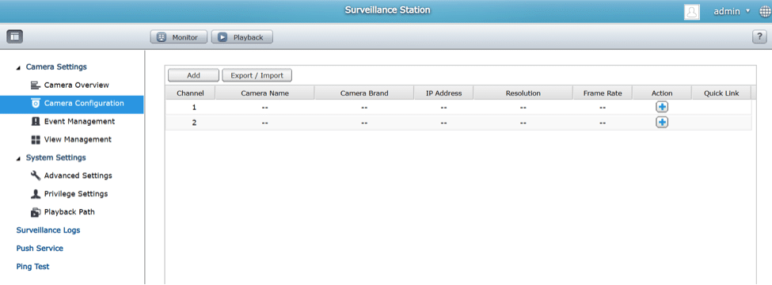This screenshot has height=285, width=772.
Task: Collapse the System Settings tree section
Action: pyautogui.click(x=19, y=158)
